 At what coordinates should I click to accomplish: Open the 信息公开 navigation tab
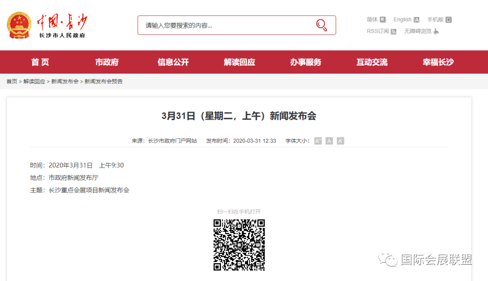point(173,62)
